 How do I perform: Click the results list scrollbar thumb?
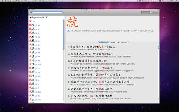coord(64,35)
